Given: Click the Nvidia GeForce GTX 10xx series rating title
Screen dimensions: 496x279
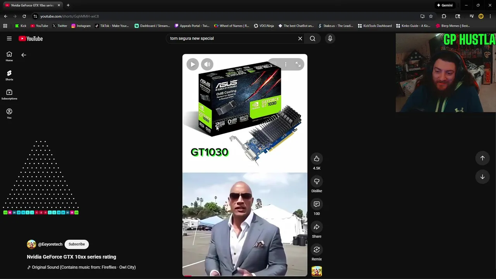Looking at the screenshot, I should tap(71, 257).
